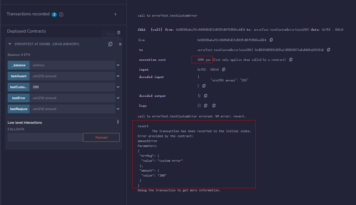Focus the CALLDATA input field
Viewport: 356px width, 205px height.
(45, 137)
